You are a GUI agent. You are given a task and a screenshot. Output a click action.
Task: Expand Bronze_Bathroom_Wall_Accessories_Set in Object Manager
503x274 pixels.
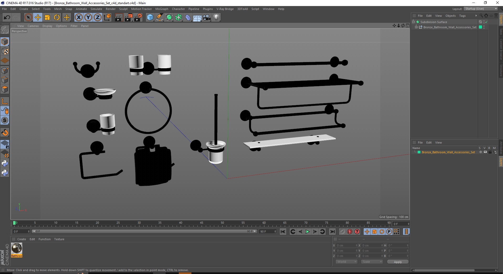[x=416, y=27]
